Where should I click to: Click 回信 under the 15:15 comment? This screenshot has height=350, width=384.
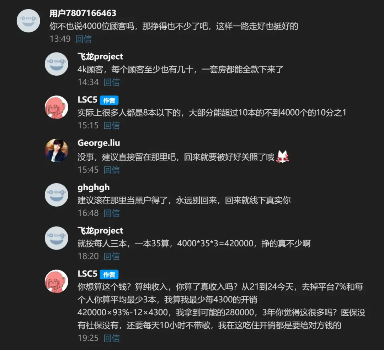(112, 126)
